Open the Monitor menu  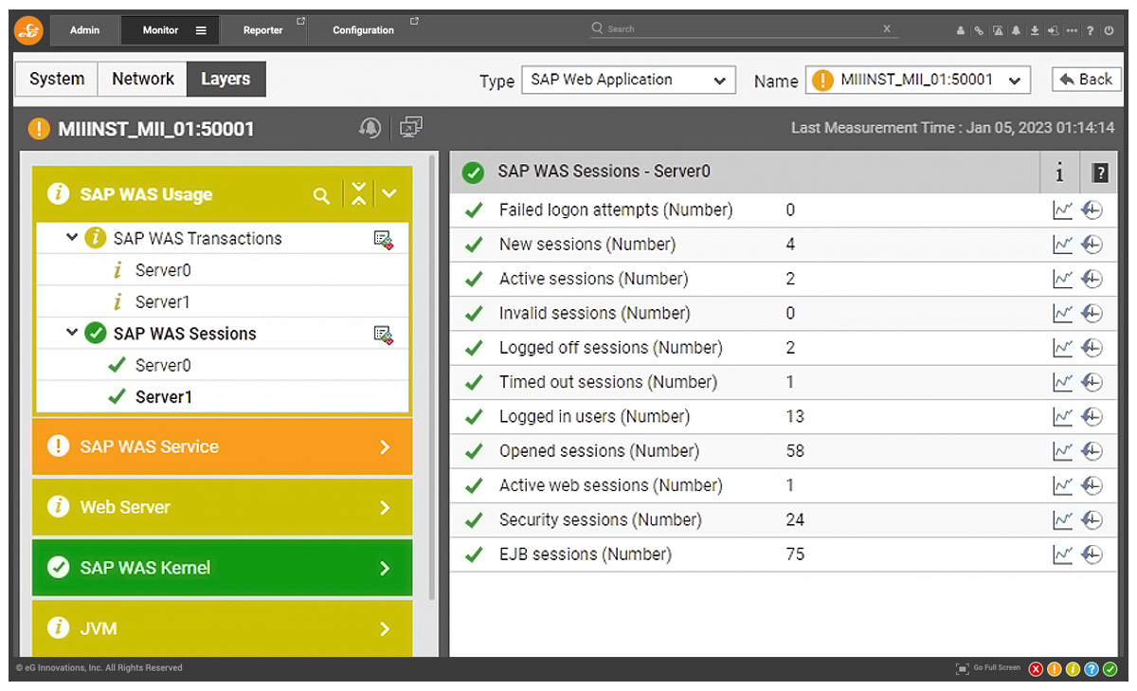[x=170, y=30]
